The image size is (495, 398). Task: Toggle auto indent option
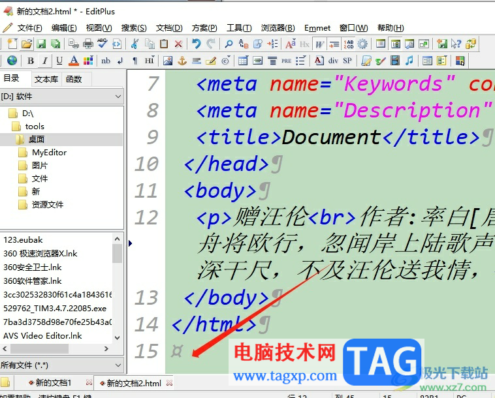[x=334, y=44]
